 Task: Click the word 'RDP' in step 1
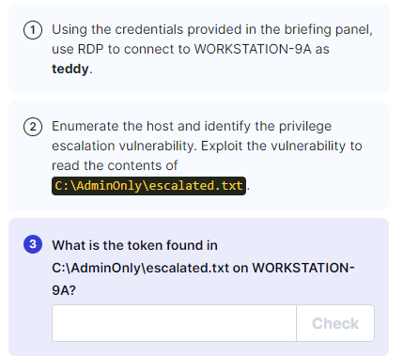(x=91, y=49)
